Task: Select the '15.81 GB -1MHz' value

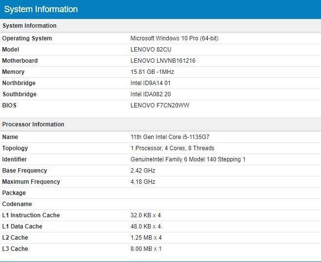Action: pyautogui.click(x=152, y=72)
